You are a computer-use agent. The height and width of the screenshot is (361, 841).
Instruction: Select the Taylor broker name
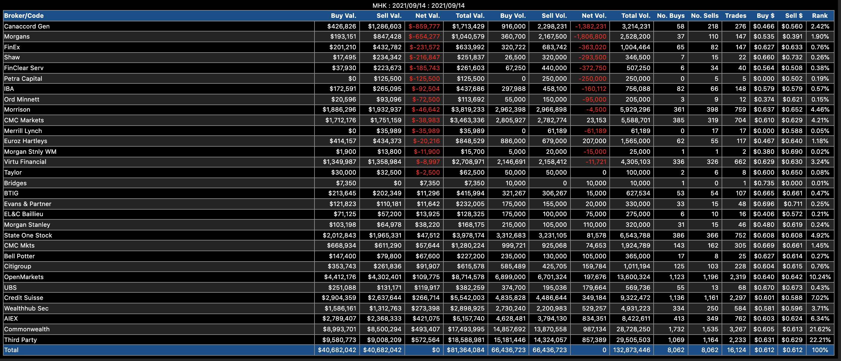click(13, 172)
